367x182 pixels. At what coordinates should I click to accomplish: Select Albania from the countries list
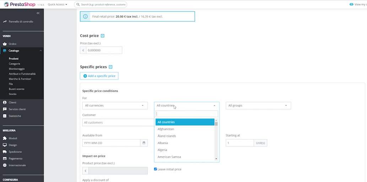[163, 143]
